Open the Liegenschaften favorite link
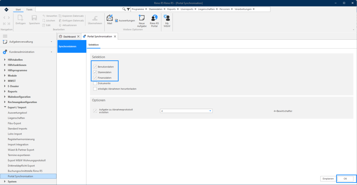 206,9
